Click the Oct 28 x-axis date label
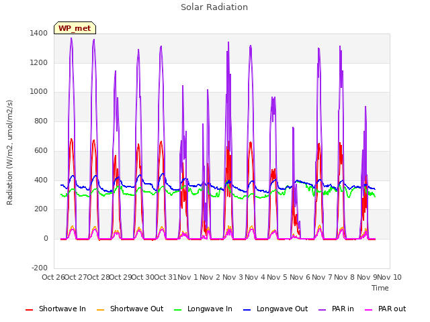 coord(98,277)
